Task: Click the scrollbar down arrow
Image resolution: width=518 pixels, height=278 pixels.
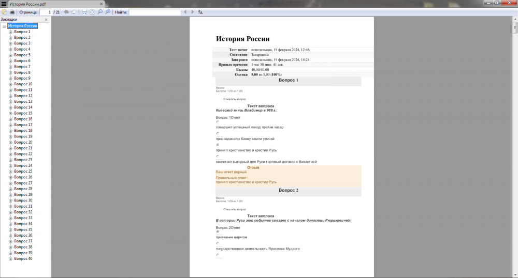Action: coord(515,275)
